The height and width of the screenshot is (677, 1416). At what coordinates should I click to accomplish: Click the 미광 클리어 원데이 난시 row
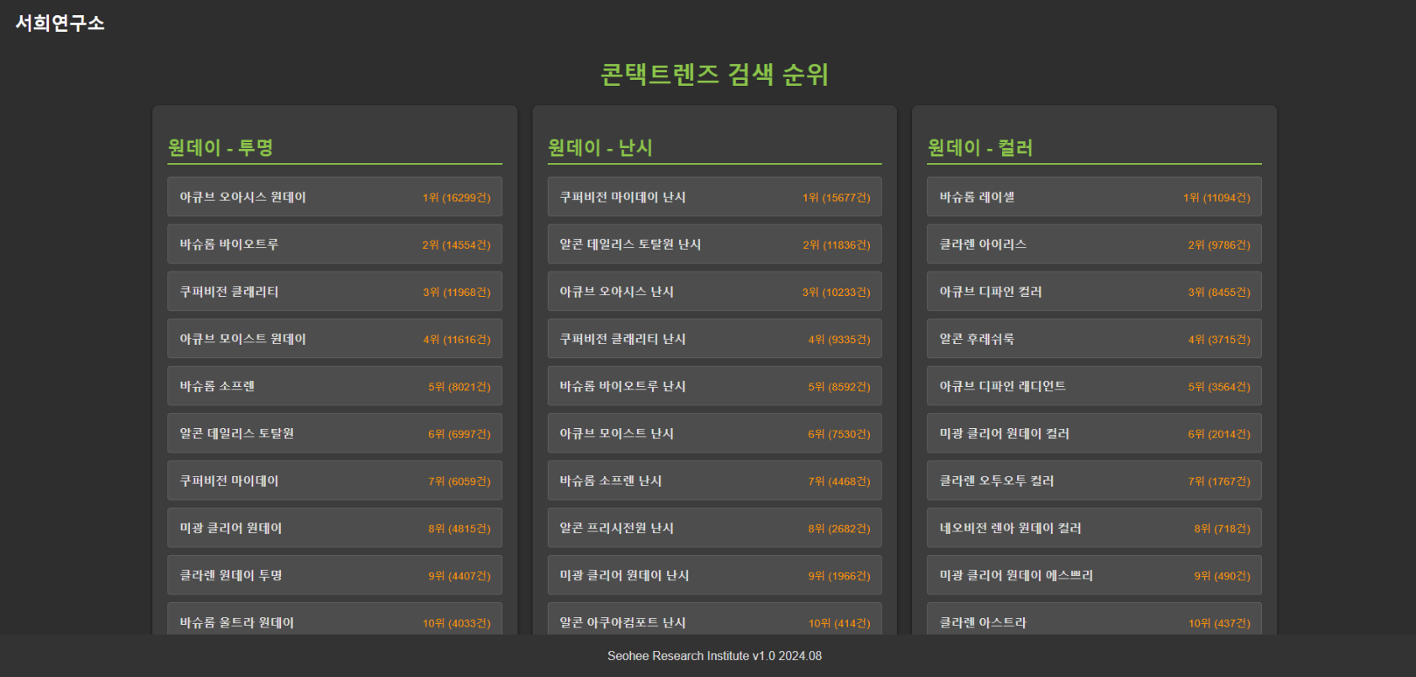coord(714,574)
